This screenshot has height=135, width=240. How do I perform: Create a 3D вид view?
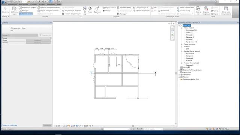(x=85, y=10)
